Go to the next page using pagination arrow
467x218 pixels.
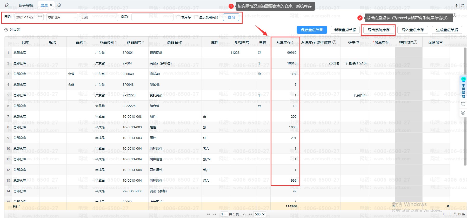(x=244, y=214)
